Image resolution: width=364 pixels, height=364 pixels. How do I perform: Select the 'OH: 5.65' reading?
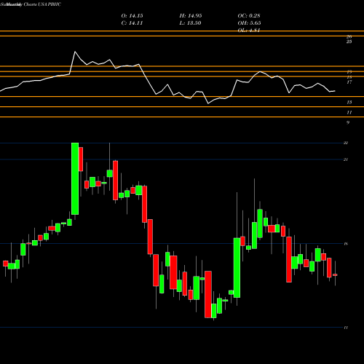click(x=249, y=23)
